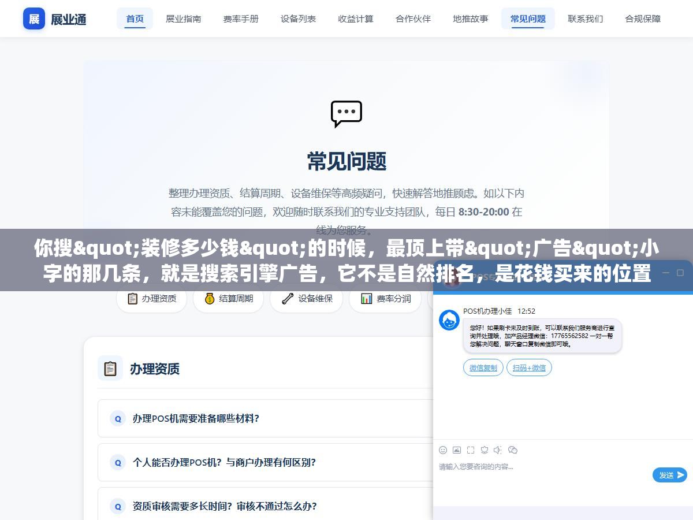This screenshot has width=693, height=520.
Task: Open the emoji picker in chat toolbar
Action: coord(443,450)
